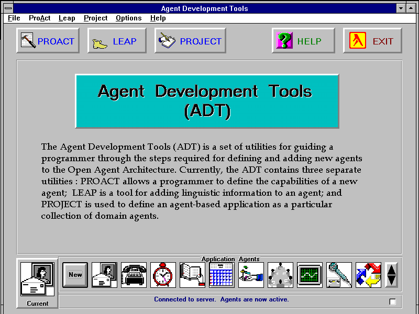Image resolution: width=419 pixels, height=314 pixels.
Task: Click the EXIT button
Action: coord(372,41)
